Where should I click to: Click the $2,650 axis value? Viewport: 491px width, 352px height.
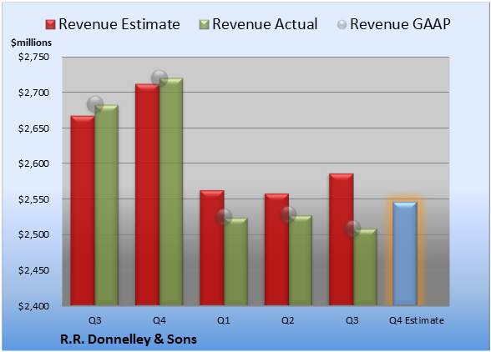(x=33, y=128)
